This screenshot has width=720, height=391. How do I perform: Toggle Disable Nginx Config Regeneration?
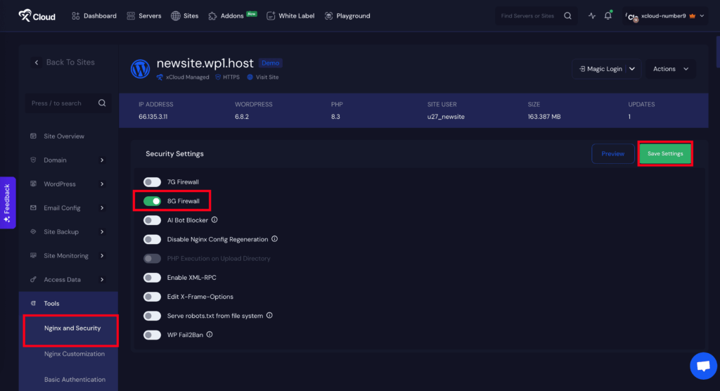click(152, 239)
